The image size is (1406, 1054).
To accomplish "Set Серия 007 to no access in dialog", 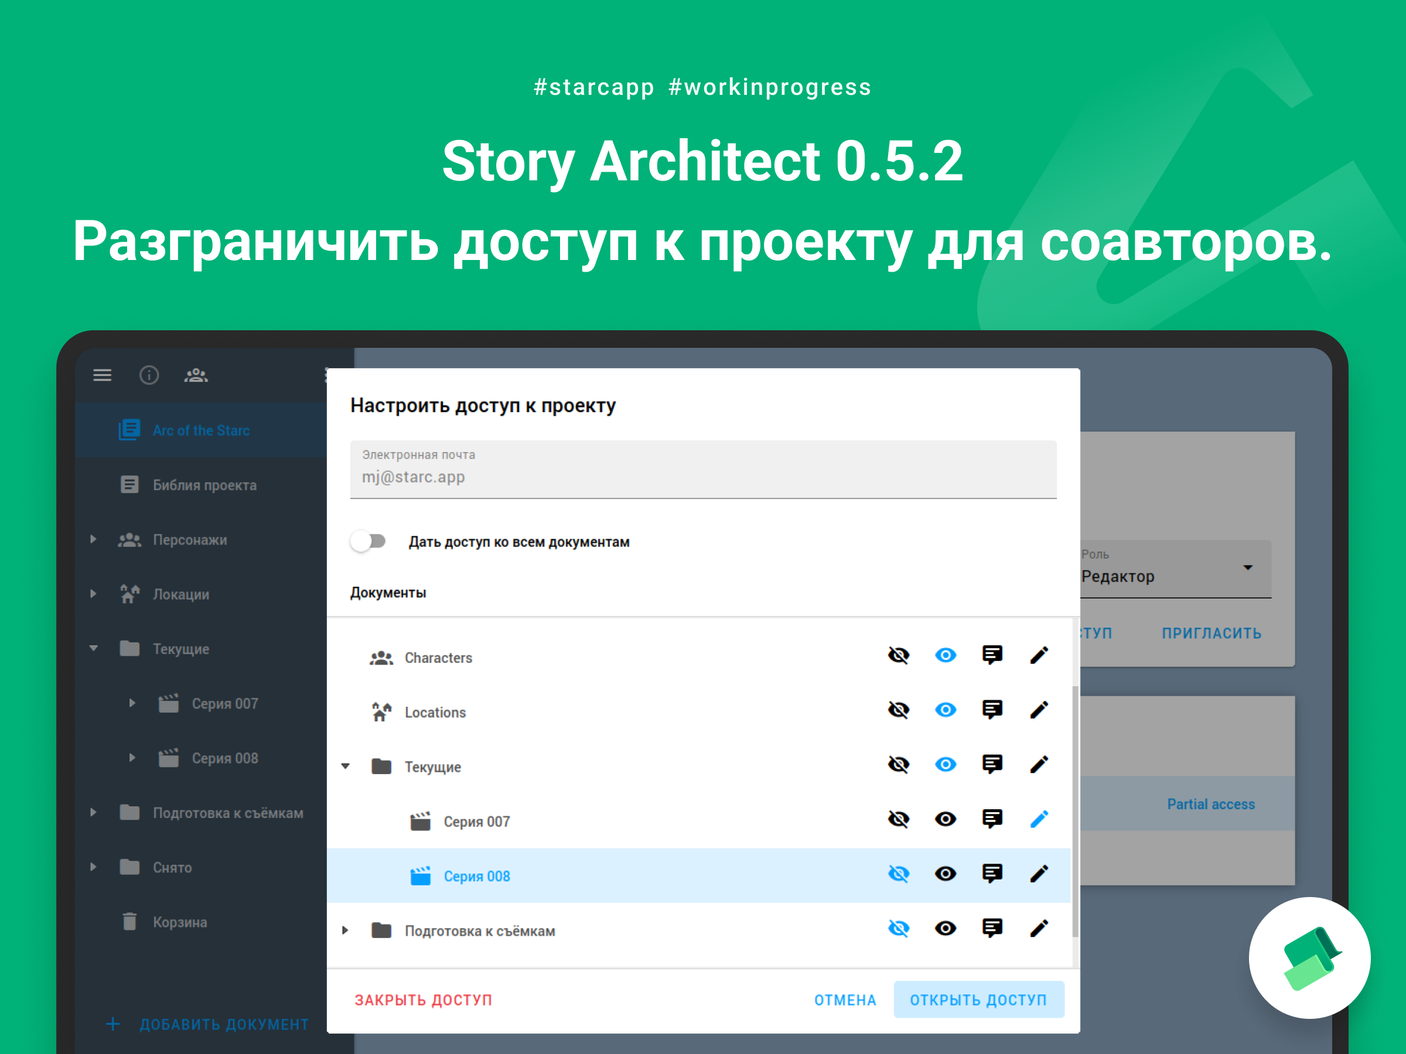I will 898,819.
